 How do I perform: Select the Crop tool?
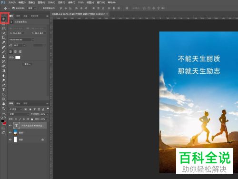(x=3, y=38)
